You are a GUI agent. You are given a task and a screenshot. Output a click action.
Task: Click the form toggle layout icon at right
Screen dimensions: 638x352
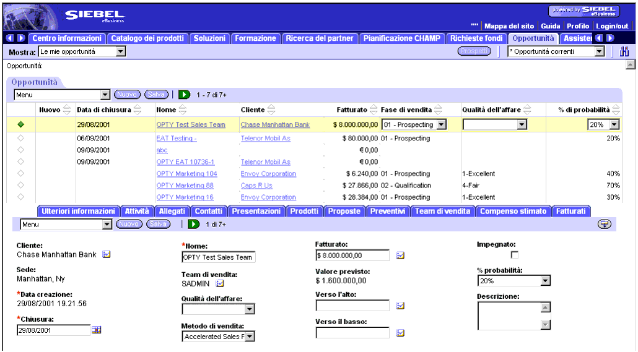point(604,224)
